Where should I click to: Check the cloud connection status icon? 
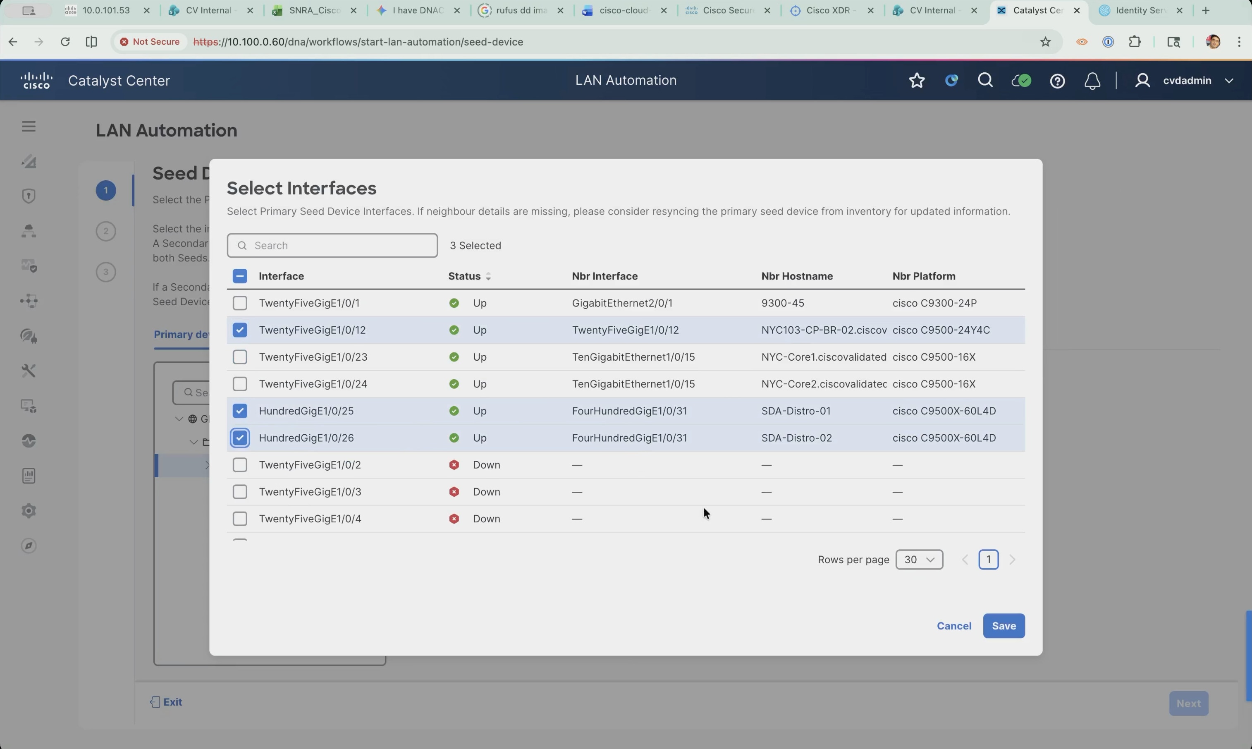click(x=1021, y=81)
